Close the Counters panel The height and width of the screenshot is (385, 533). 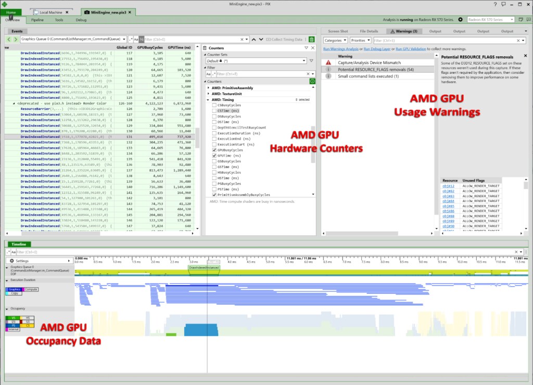(x=312, y=48)
